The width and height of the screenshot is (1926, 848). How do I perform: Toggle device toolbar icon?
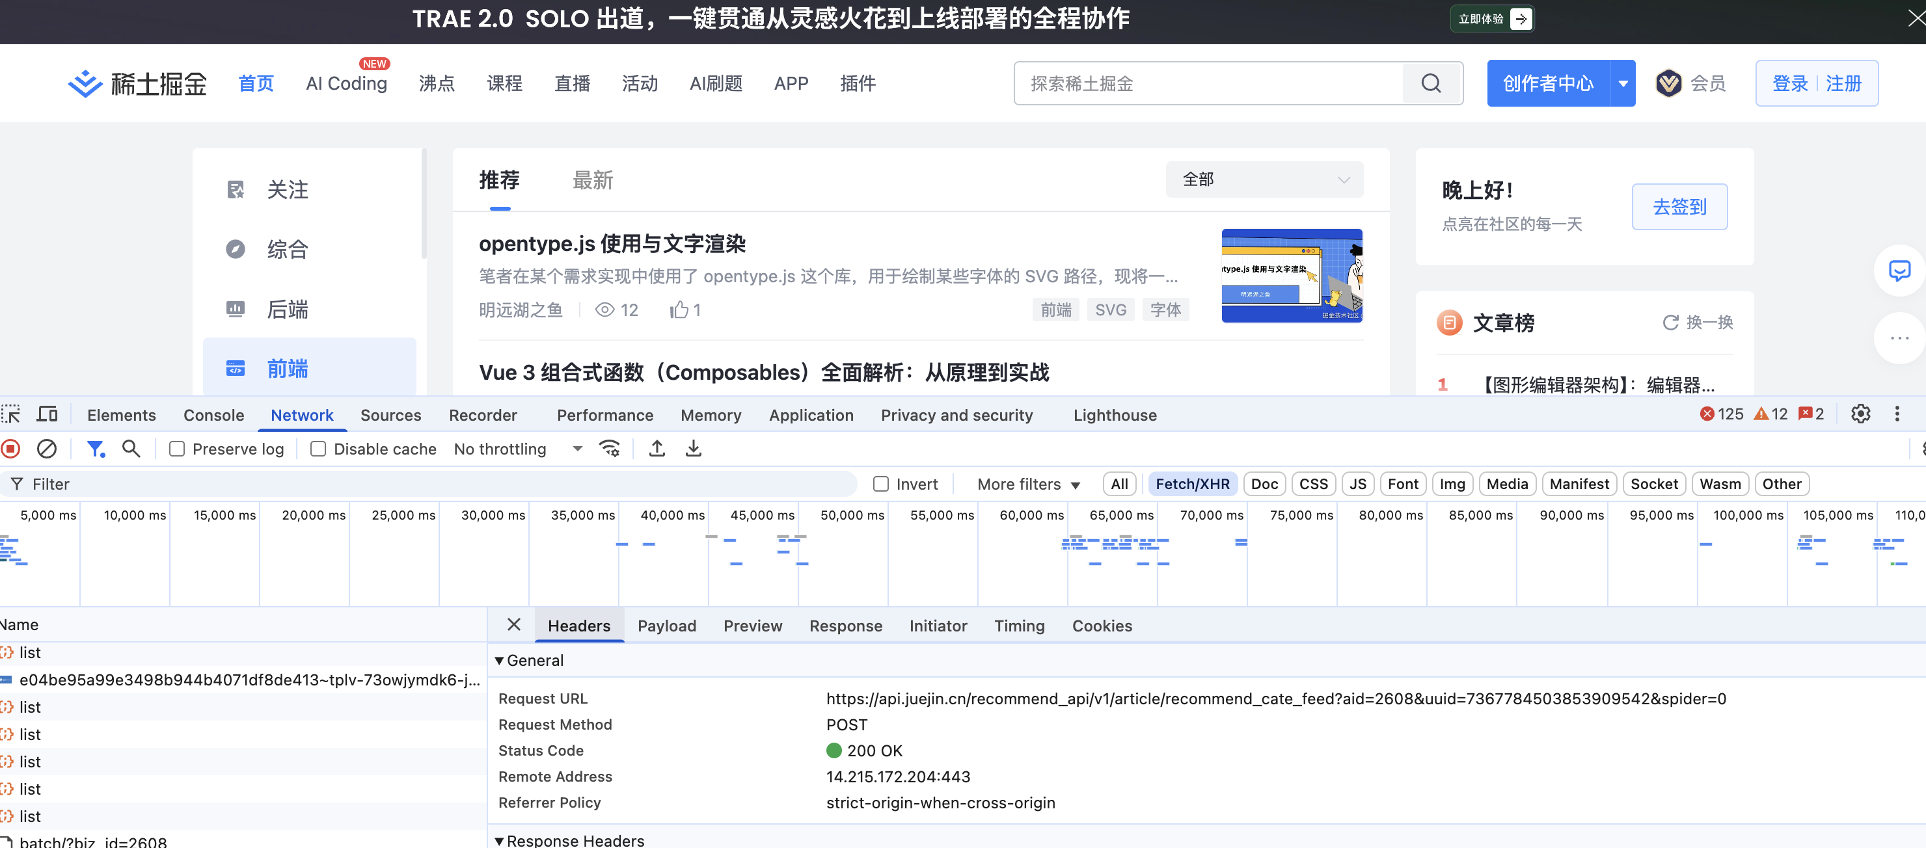click(47, 415)
